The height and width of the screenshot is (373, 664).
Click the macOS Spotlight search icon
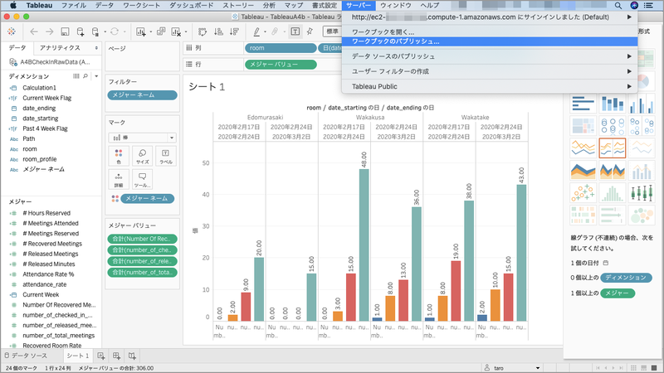pyautogui.click(x=618, y=6)
